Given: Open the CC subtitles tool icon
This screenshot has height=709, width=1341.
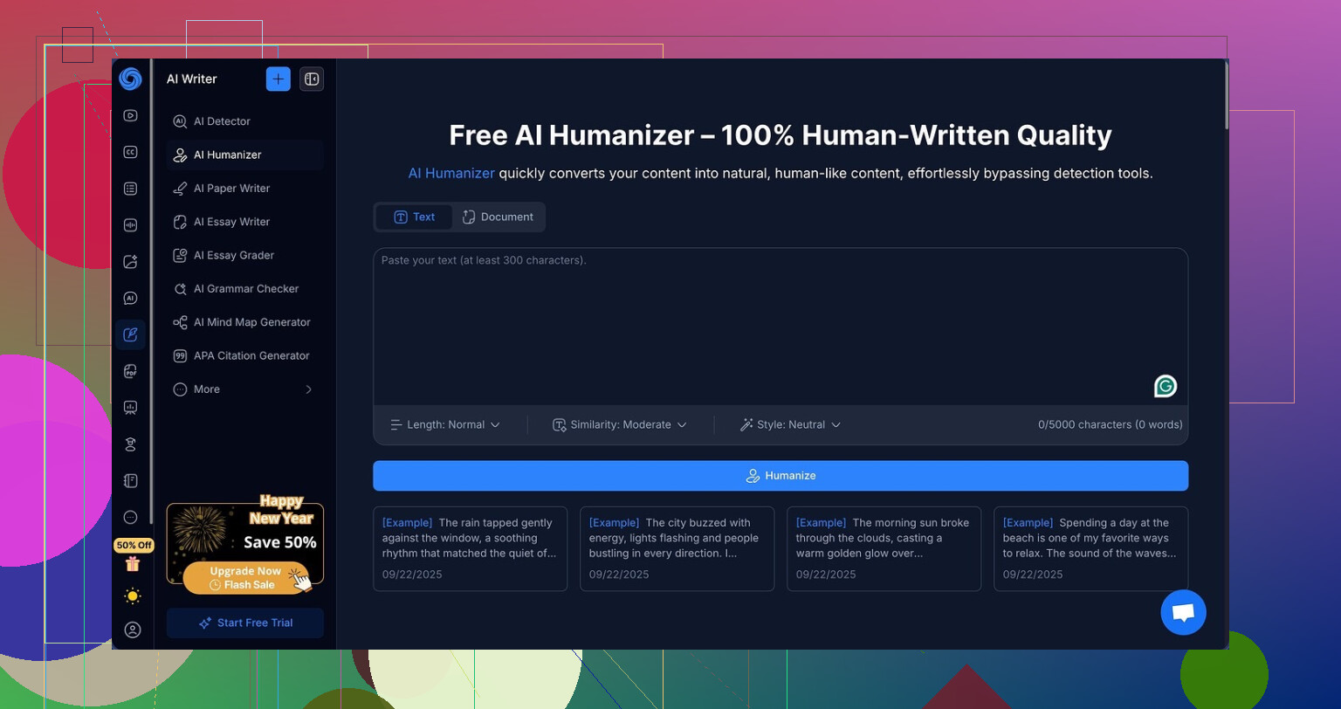Looking at the screenshot, I should [130, 151].
